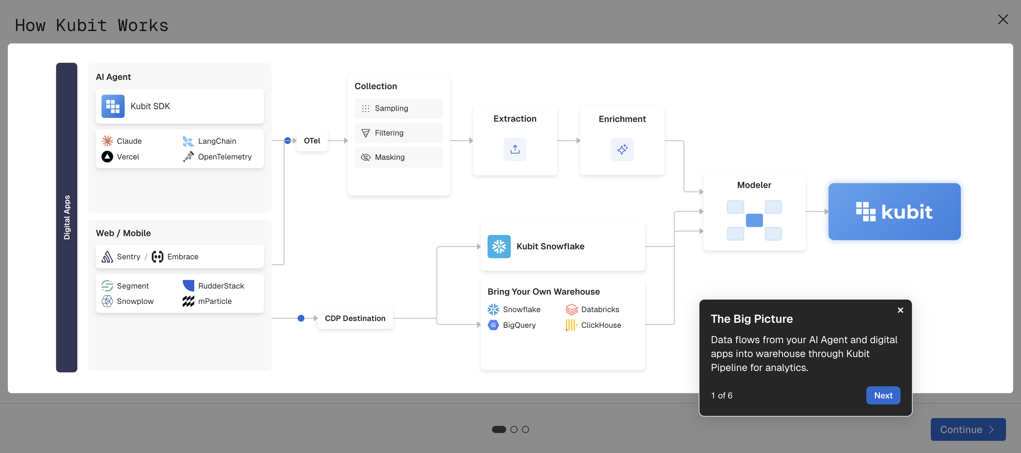Image resolution: width=1021 pixels, height=453 pixels.
Task: Click the Extraction title
Action: coord(515,119)
